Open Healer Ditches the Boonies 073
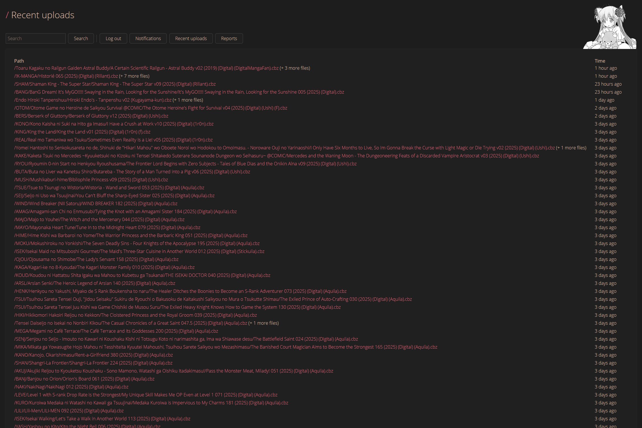Image resolution: width=642 pixels, height=428 pixels. [180, 291]
